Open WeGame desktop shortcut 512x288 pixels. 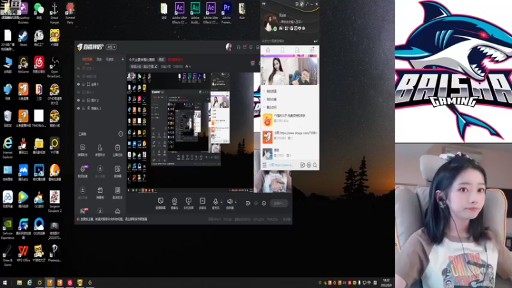coord(23,65)
